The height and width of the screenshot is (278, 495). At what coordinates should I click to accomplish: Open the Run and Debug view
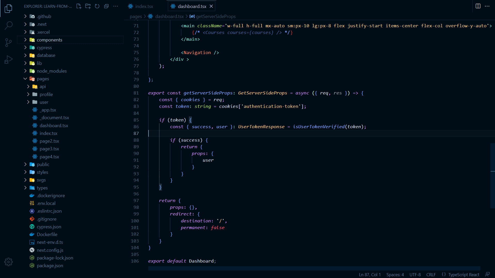[x=8, y=60]
